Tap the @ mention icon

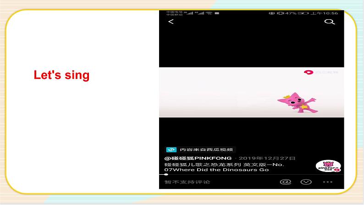[286, 182]
